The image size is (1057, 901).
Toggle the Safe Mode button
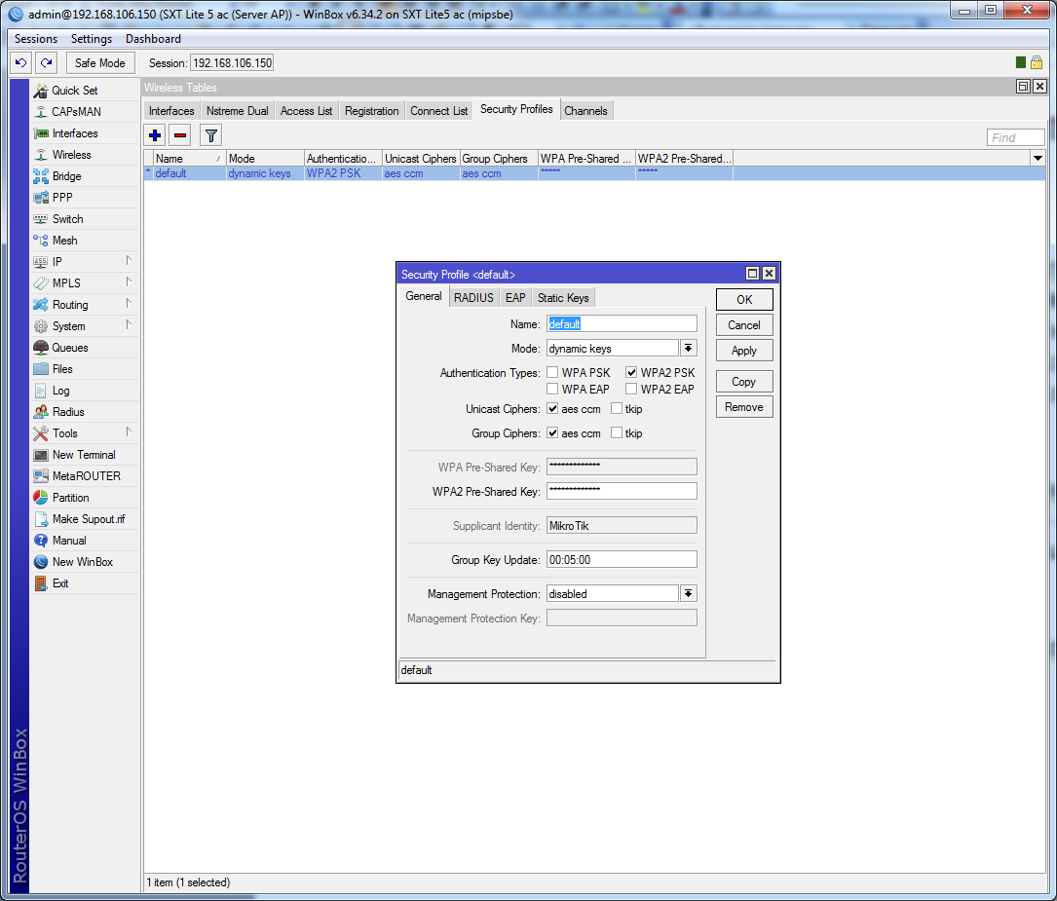pos(99,63)
